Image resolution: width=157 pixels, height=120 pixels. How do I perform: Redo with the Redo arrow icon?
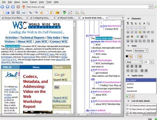point(36,13)
